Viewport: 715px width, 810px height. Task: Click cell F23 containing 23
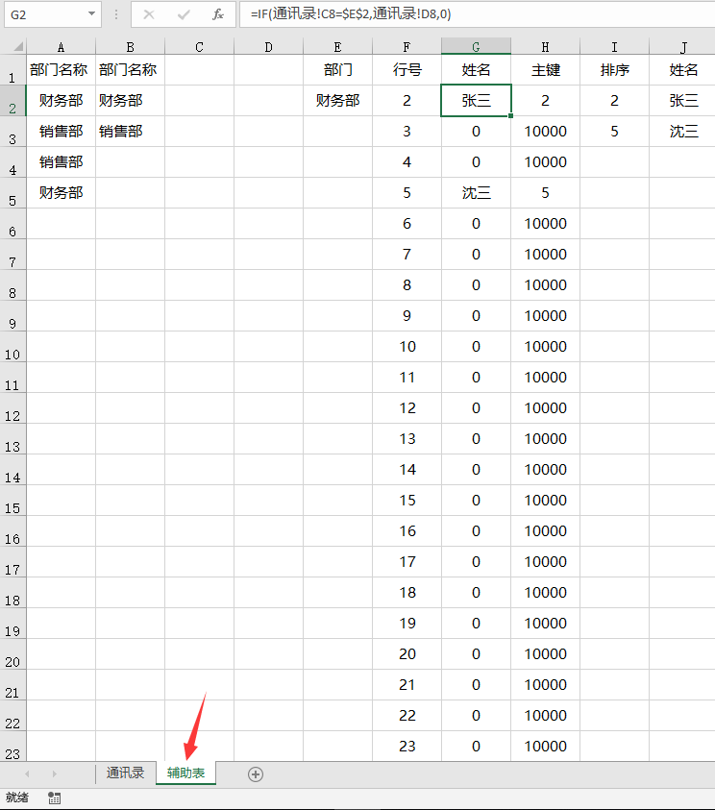click(407, 746)
